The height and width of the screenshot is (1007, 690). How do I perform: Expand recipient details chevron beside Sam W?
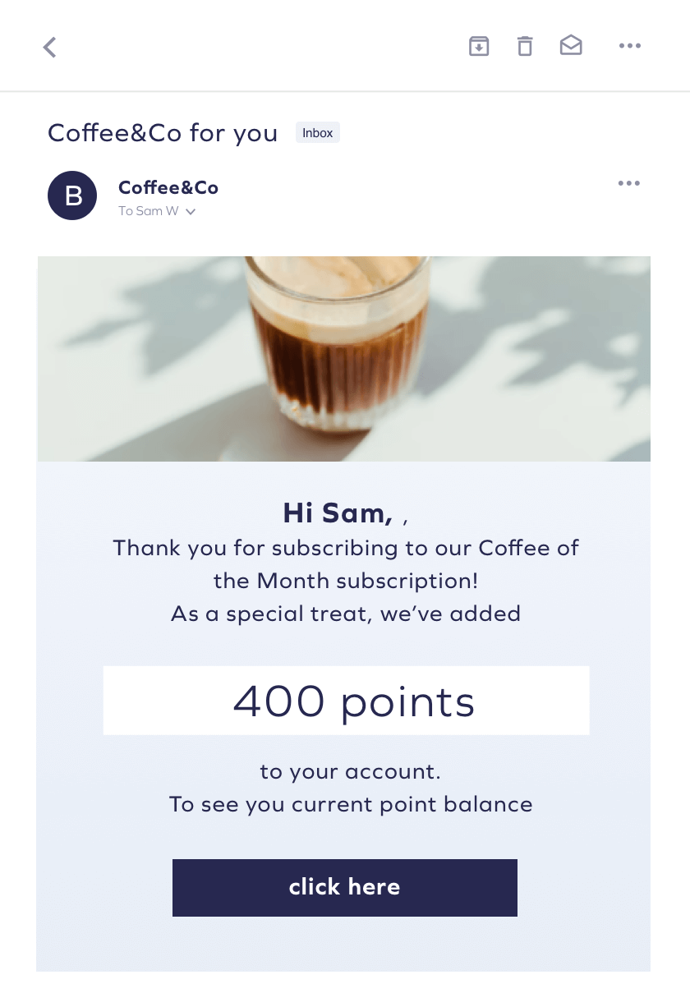(x=191, y=212)
